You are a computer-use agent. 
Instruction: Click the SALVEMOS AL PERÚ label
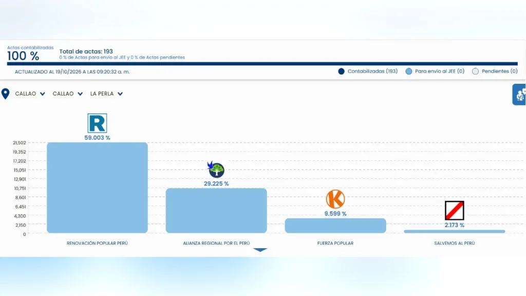coord(454,243)
